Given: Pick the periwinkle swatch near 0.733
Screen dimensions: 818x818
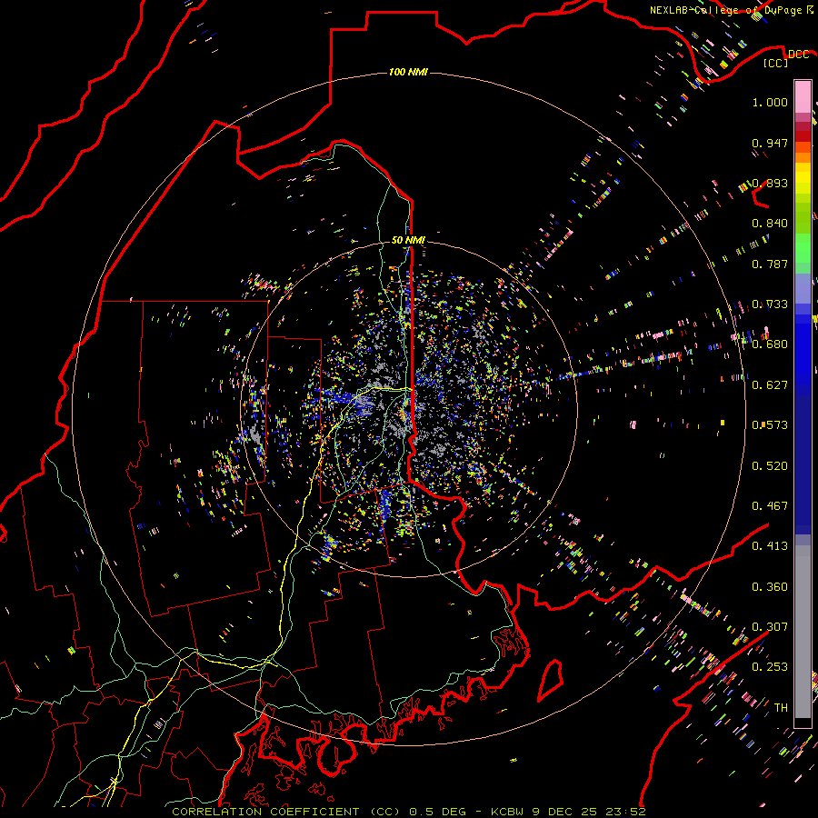Looking at the screenshot, I should (803, 288).
